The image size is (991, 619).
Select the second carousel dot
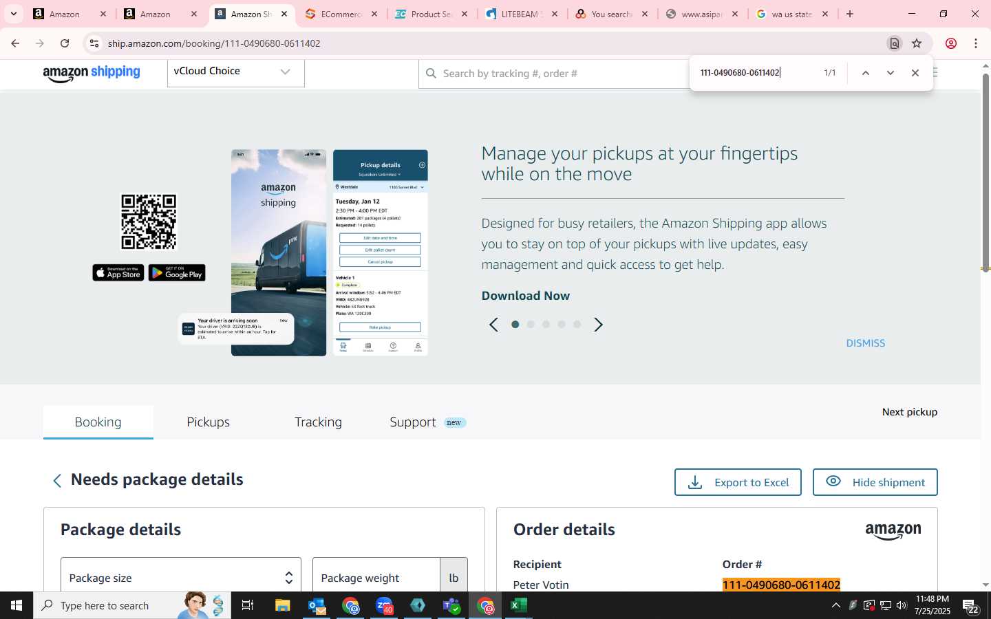tap(531, 325)
